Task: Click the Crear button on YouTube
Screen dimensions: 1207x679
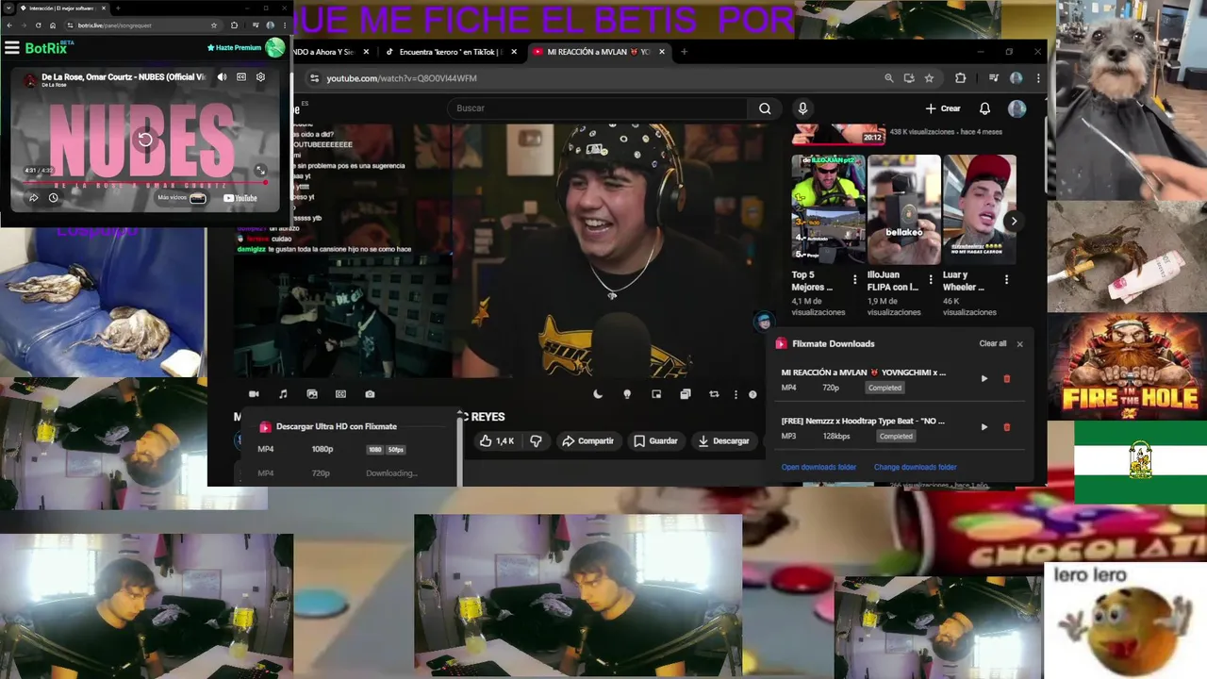Action: pos(942,108)
